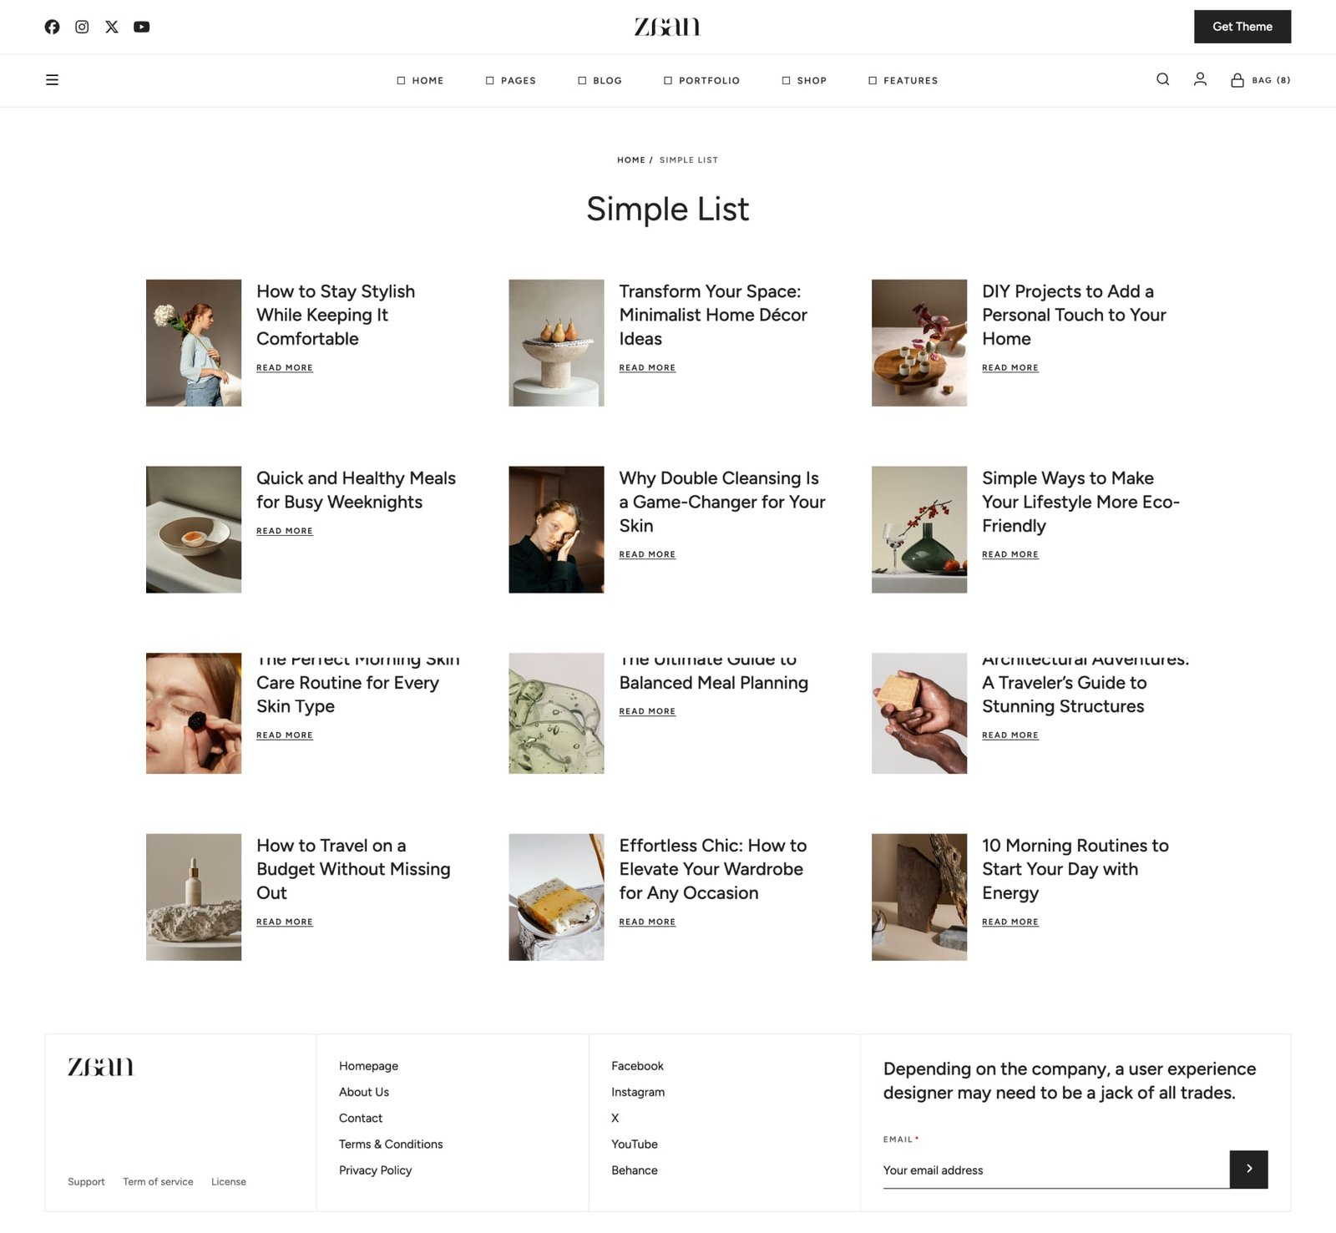Open the hamburger menu icon

pyautogui.click(x=52, y=80)
